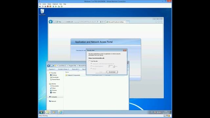The width and height of the screenshot is (210, 118).
Task: Click Explorer window forward arrow
Action: (x=52, y=66)
